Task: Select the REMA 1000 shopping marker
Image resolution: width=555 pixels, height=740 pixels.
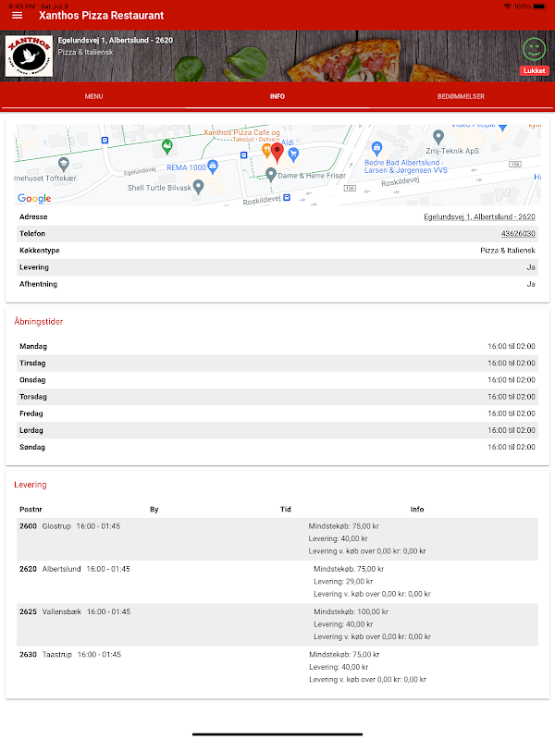Action: click(213, 166)
